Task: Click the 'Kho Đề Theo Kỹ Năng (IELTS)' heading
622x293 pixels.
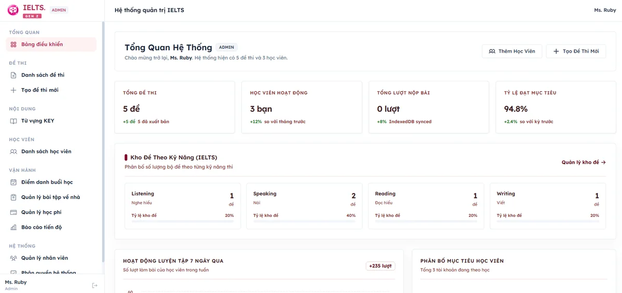Action: (x=174, y=157)
